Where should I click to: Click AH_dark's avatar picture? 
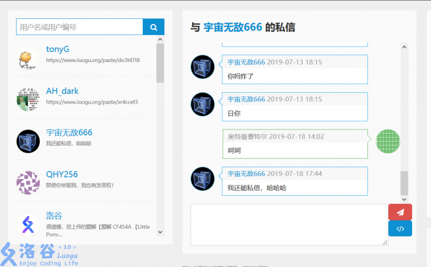pos(28,99)
